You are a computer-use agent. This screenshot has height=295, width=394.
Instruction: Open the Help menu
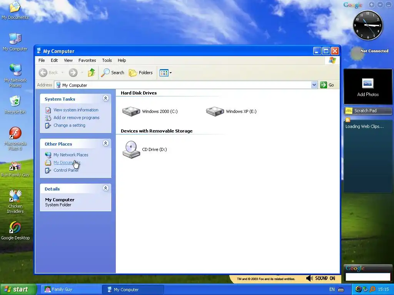(122, 60)
